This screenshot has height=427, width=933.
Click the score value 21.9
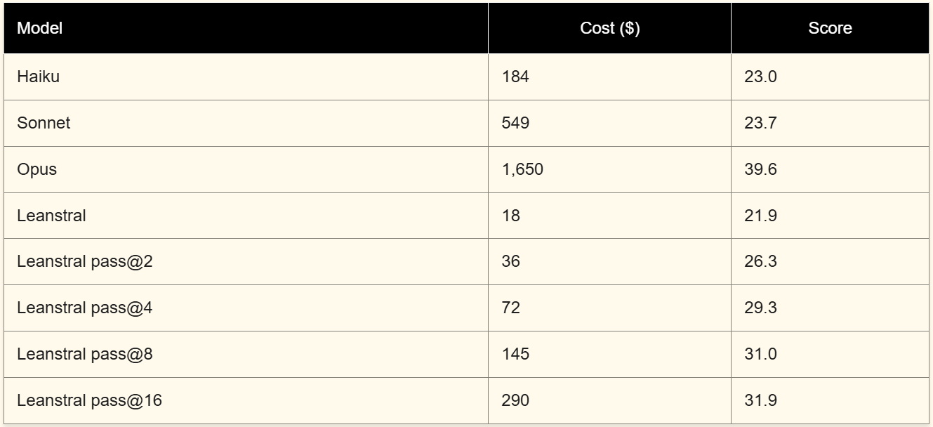(x=760, y=216)
